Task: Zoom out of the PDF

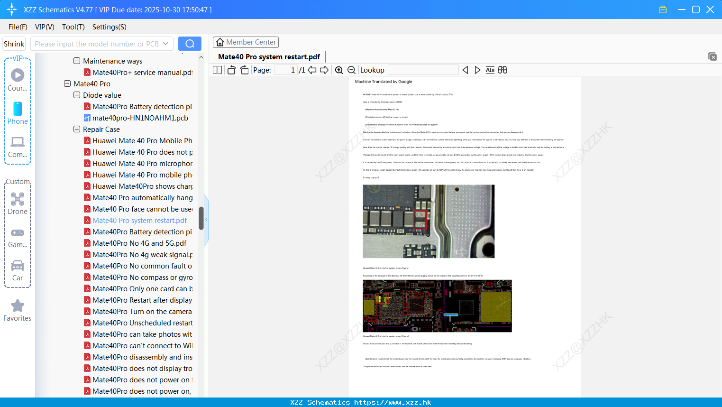Action: coord(351,70)
